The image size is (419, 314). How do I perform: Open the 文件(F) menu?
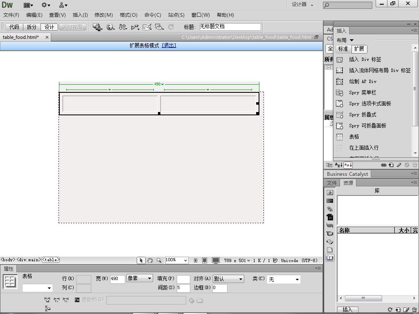[11, 15]
